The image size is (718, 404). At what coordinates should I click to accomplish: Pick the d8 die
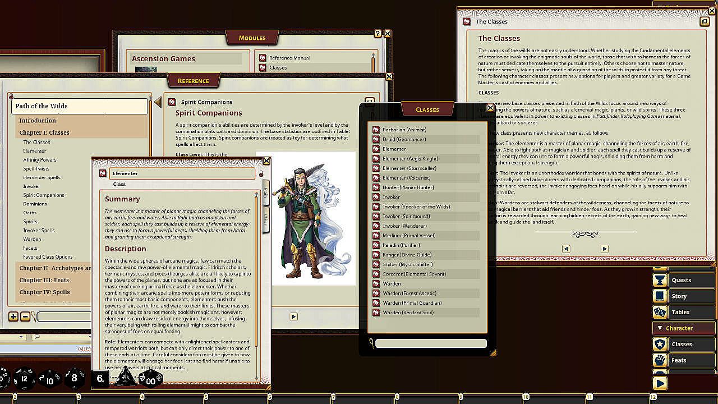click(x=74, y=378)
